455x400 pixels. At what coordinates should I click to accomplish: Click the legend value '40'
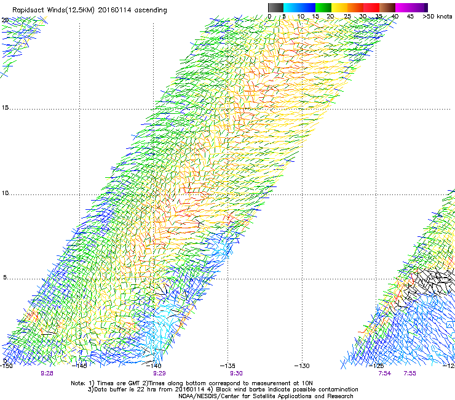click(395, 17)
